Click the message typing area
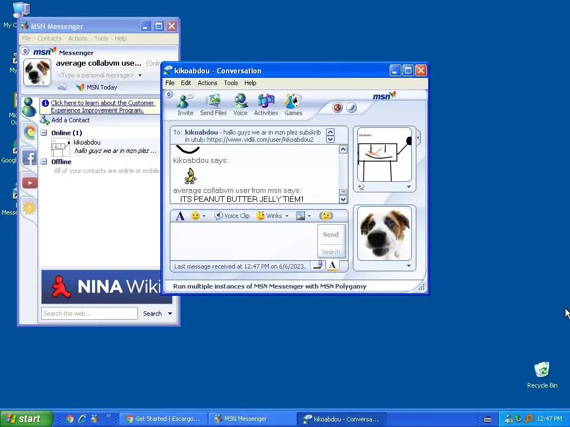Image resolution: width=570 pixels, height=427 pixels. click(x=244, y=241)
